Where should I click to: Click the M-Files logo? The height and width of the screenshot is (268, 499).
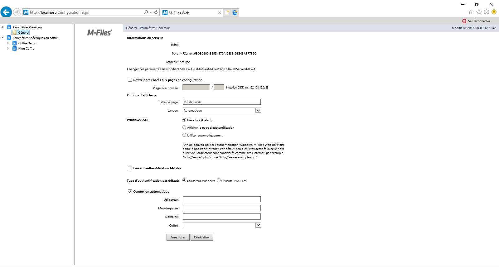click(99, 33)
